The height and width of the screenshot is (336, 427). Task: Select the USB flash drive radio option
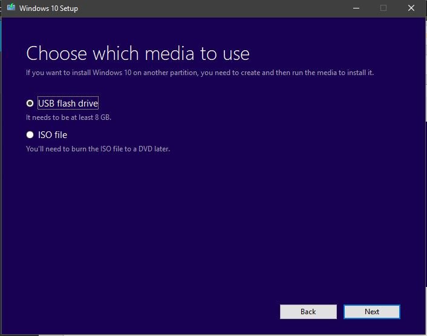click(30, 104)
